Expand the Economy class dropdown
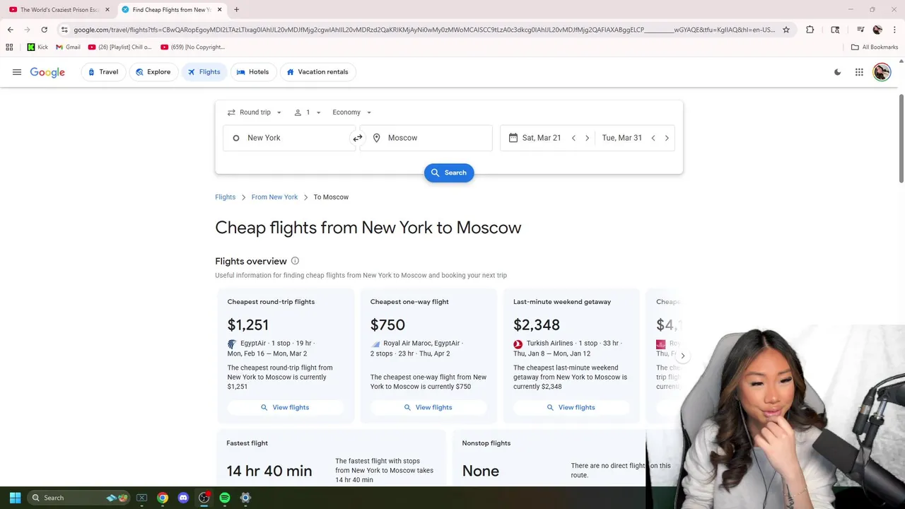This screenshot has height=509, width=905. point(351,112)
